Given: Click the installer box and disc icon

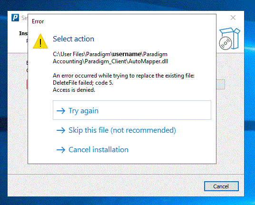Looking at the screenshot, I should tap(230, 39).
